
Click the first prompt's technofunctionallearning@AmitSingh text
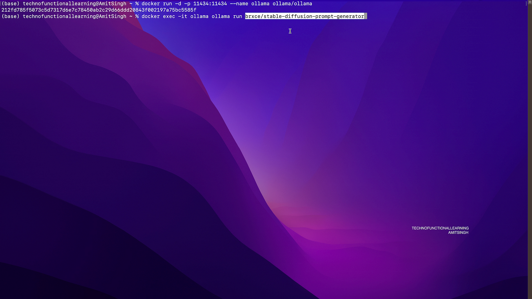coord(74,4)
